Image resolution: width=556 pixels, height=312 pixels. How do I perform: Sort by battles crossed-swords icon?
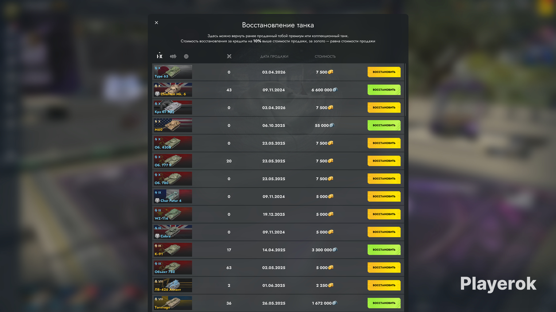[x=229, y=56]
